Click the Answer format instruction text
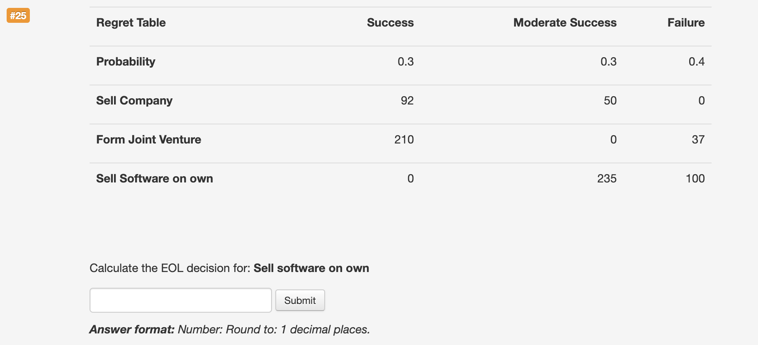This screenshot has height=345, width=758. pos(229,329)
